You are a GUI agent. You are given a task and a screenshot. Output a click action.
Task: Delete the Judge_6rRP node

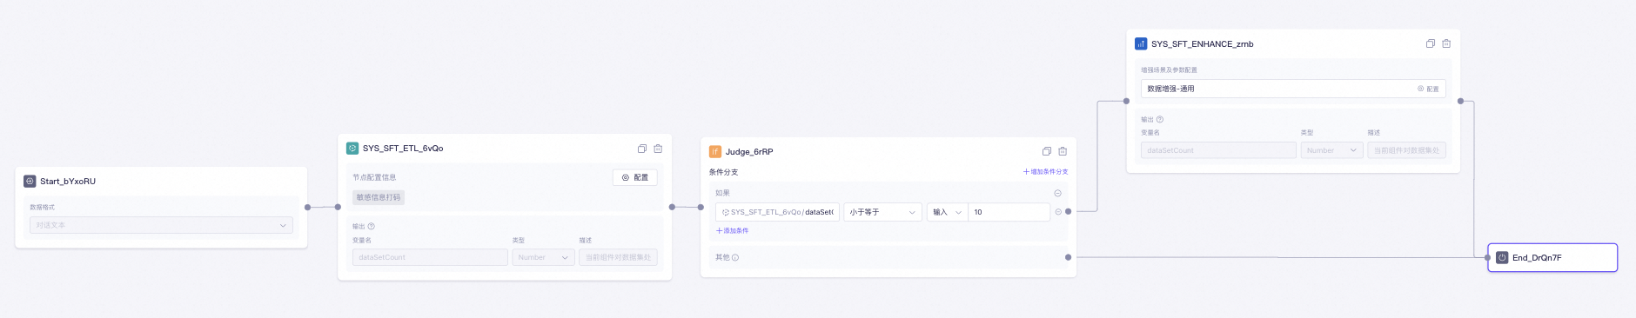click(1063, 151)
